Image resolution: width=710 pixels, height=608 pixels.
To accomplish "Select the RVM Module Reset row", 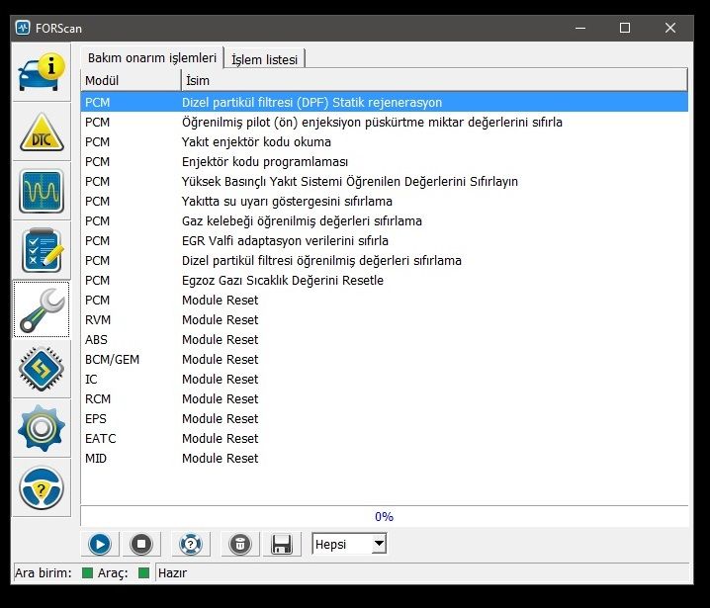I will point(385,320).
